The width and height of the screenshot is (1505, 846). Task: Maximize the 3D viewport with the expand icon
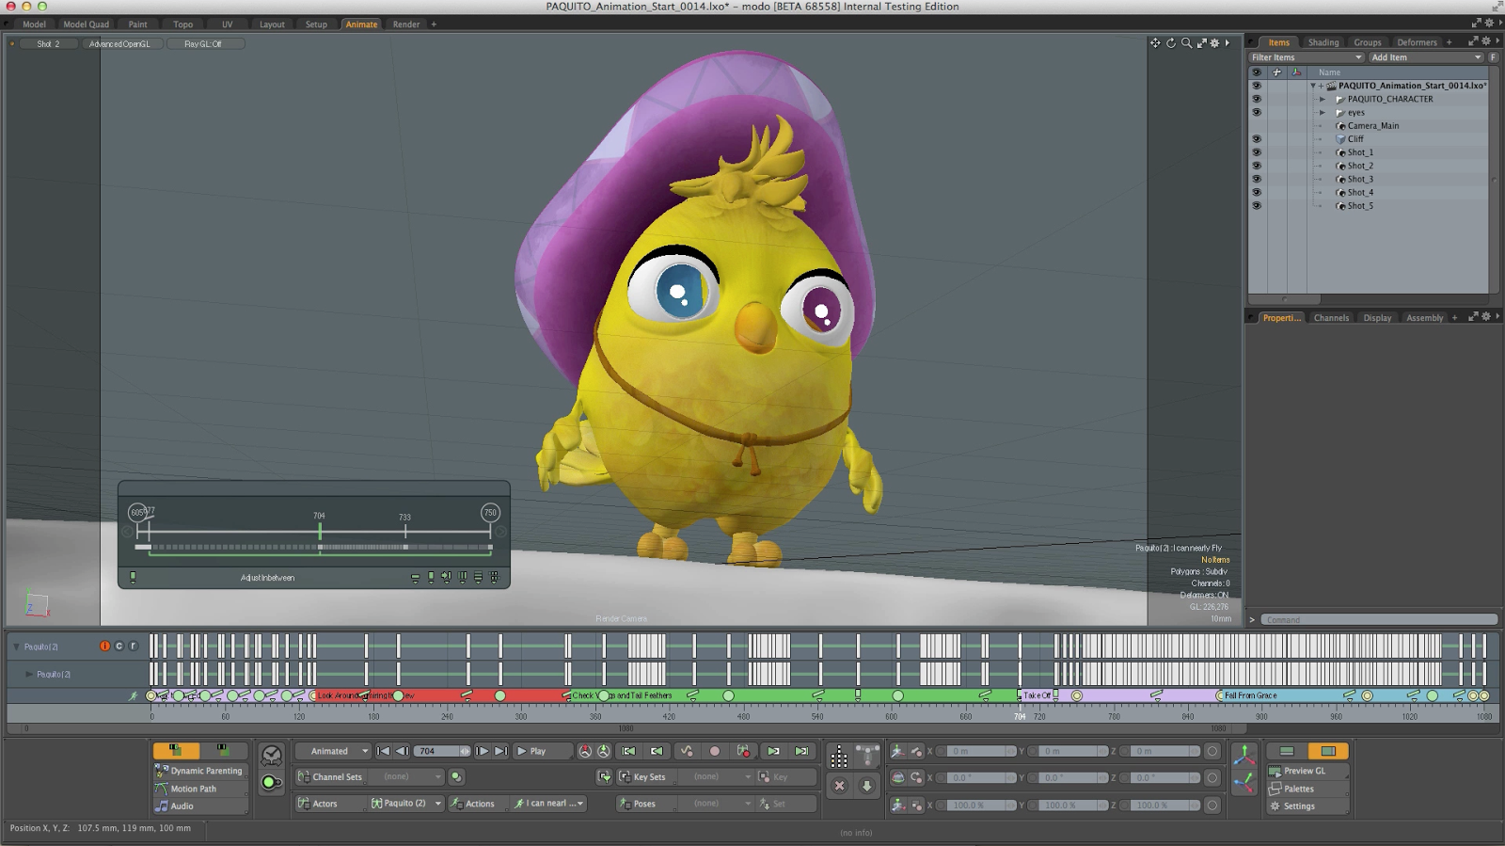point(1201,43)
